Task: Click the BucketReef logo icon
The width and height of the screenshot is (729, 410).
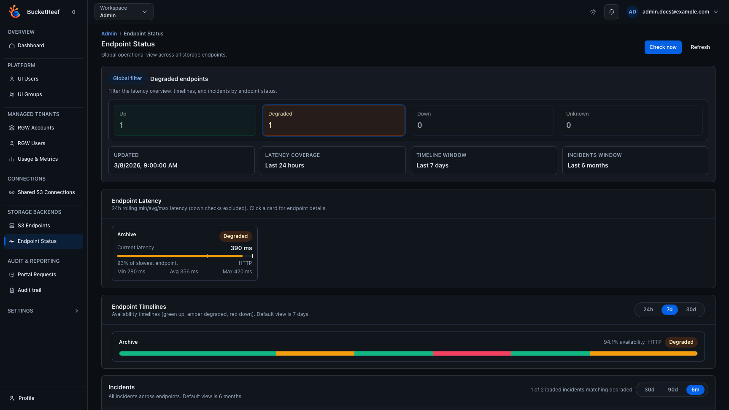Action: pyautogui.click(x=15, y=12)
